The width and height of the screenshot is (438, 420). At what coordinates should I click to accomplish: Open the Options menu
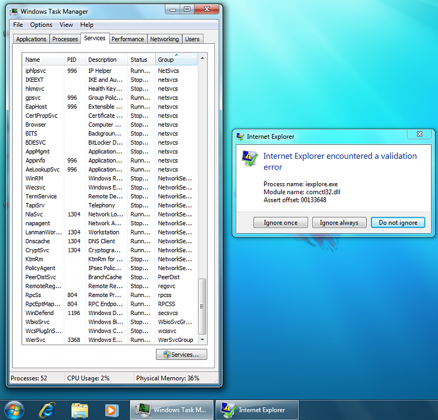[x=41, y=25]
